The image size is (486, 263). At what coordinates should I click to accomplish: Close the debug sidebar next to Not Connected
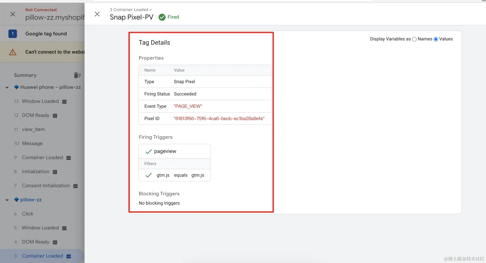[13, 14]
